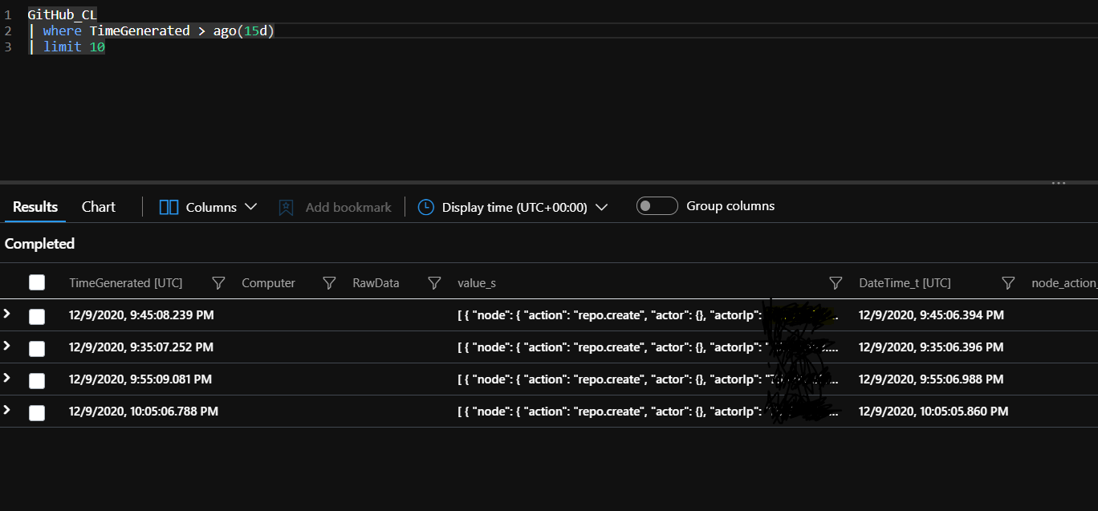
Task: Open Display time (UTC+00:00) dropdown
Action: click(x=514, y=207)
